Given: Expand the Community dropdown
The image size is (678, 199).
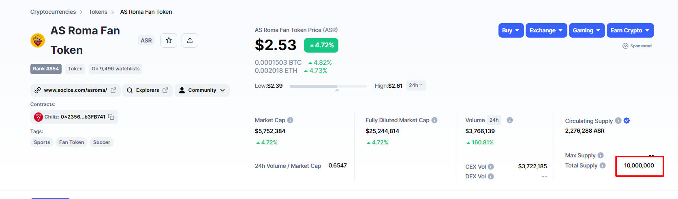Looking at the screenshot, I should (202, 90).
